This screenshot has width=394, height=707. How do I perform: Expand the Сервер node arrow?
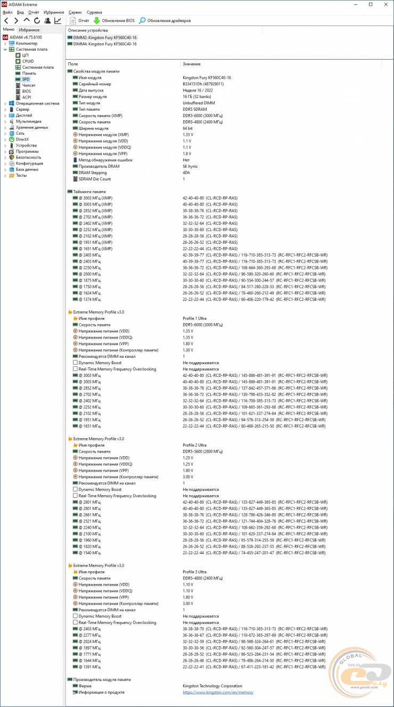coord(5,109)
